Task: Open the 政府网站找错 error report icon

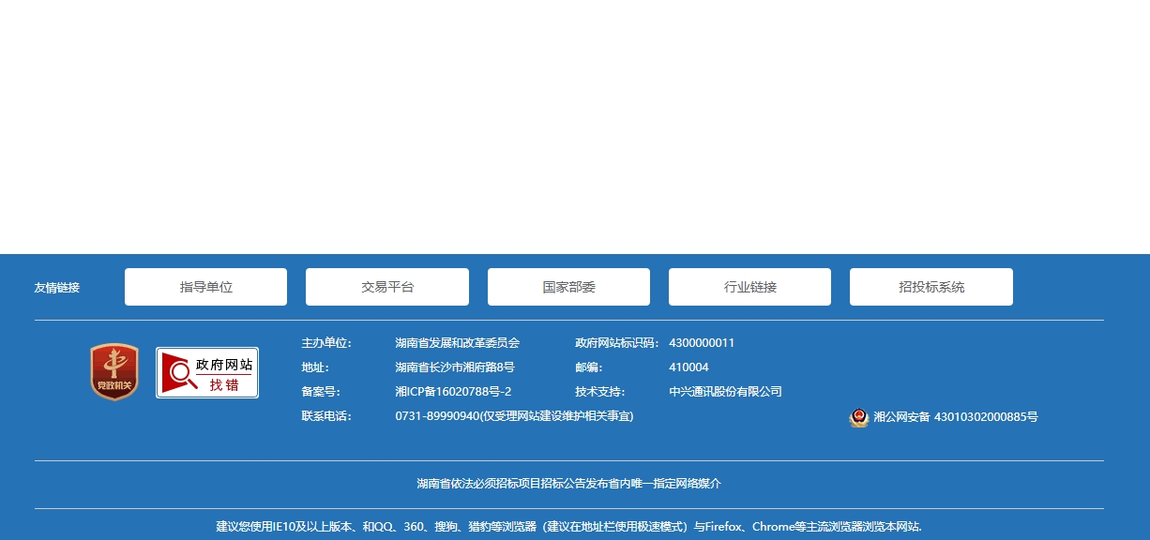Action: pos(206,372)
